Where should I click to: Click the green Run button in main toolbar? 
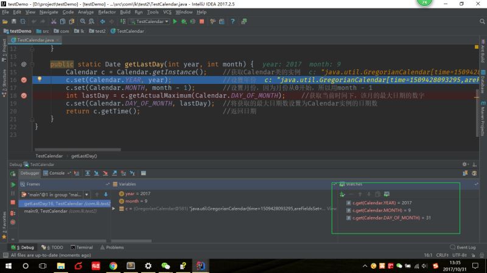[175, 21]
